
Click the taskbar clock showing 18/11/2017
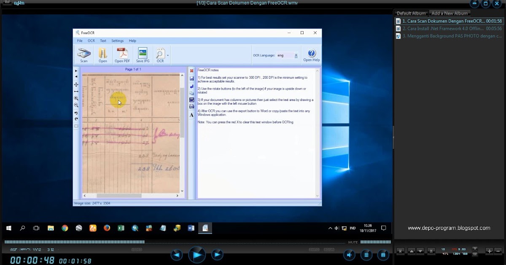click(368, 228)
